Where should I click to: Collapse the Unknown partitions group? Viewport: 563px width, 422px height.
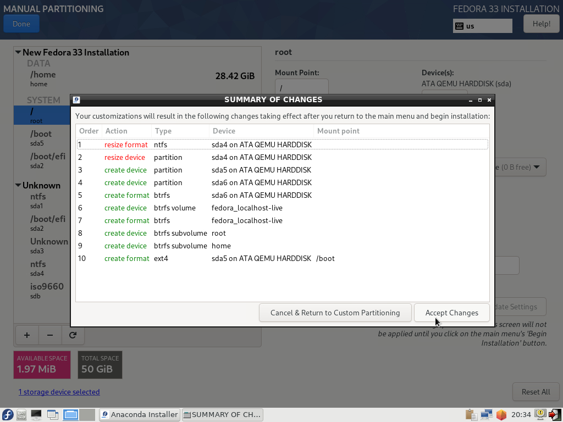coord(18,186)
